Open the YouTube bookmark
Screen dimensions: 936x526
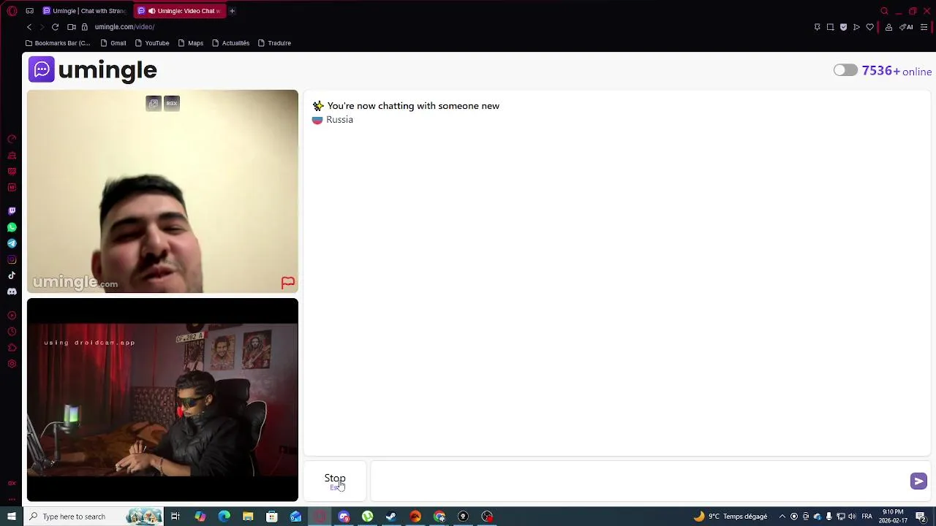pyautogui.click(x=152, y=43)
